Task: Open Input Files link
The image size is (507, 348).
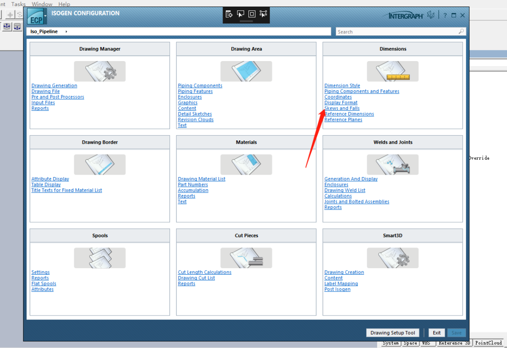Action: pyautogui.click(x=43, y=102)
